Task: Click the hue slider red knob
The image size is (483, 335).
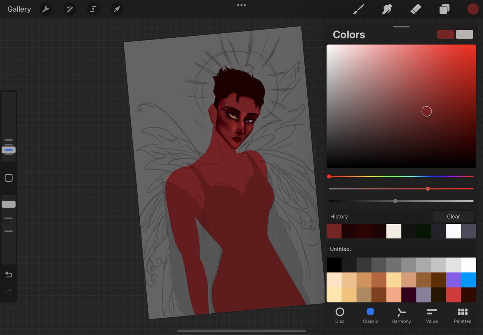Action: [x=329, y=176]
